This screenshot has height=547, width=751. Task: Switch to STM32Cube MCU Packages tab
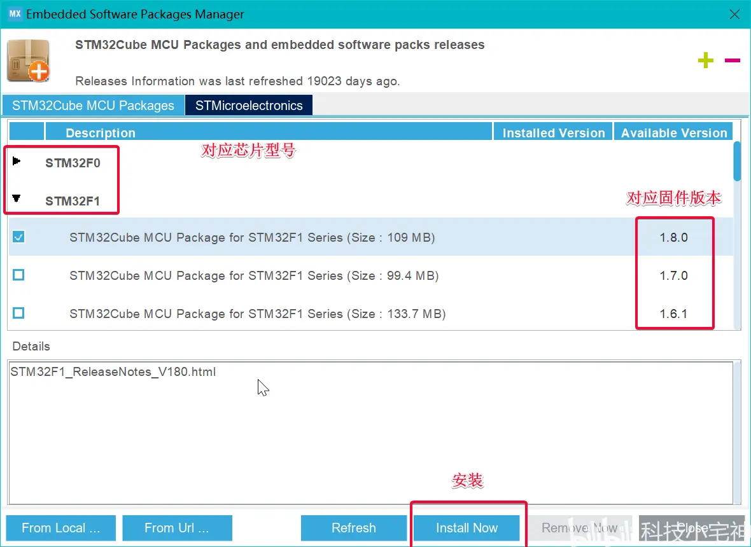tap(94, 106)
